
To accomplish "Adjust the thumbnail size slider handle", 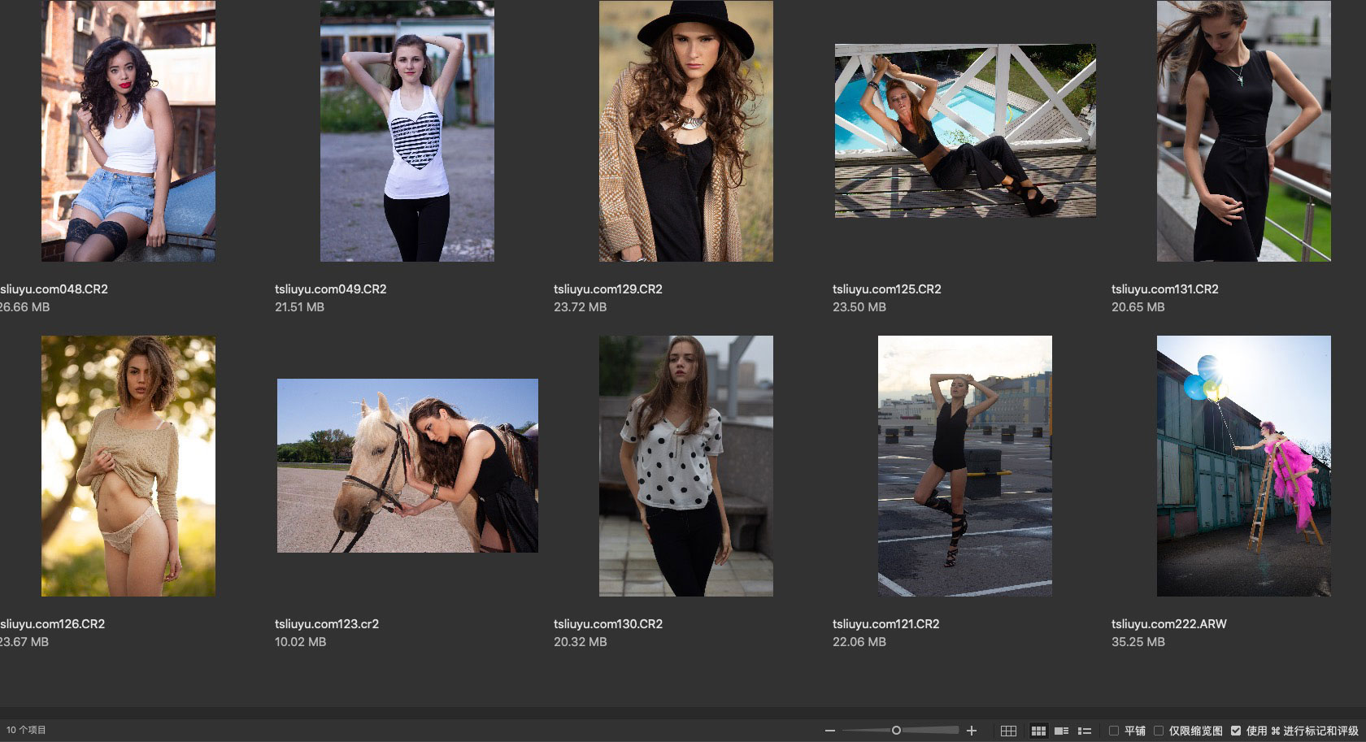I will point(896,731).
